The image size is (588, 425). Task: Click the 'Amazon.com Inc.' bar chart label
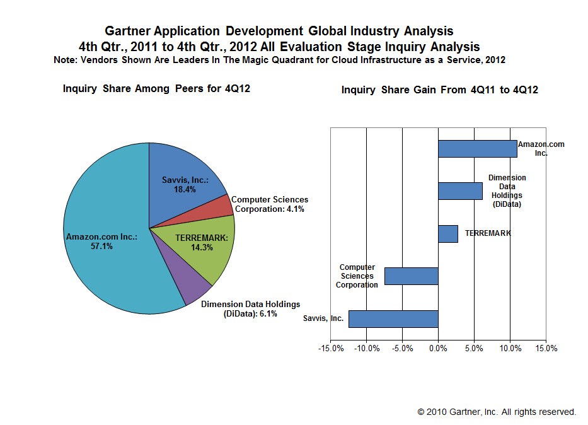(541, 149)
